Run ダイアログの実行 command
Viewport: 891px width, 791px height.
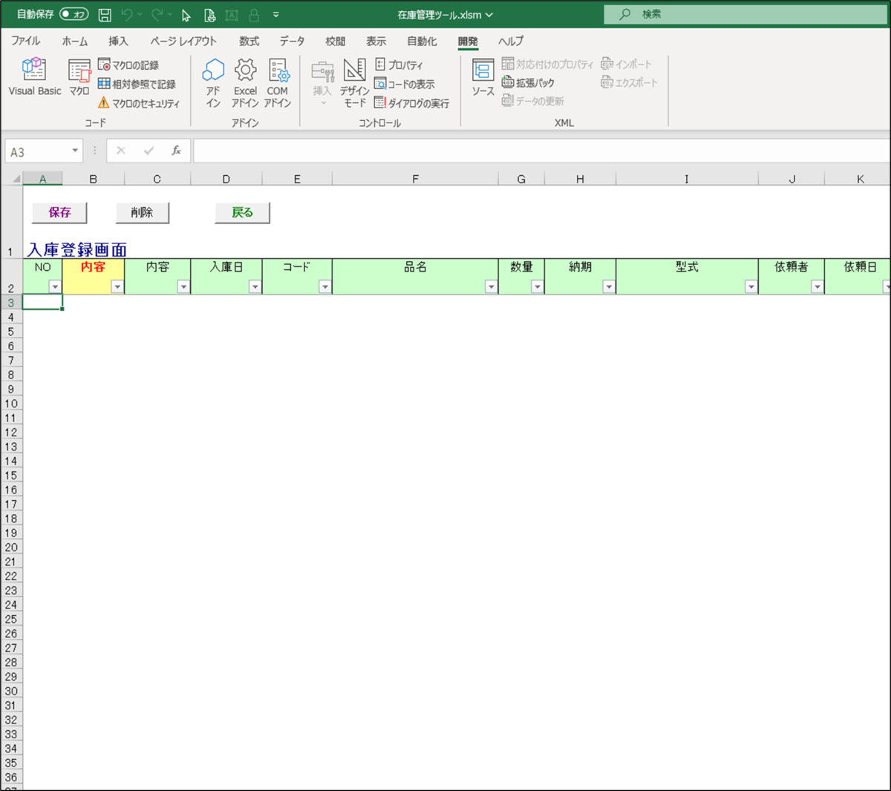(412, 103)
